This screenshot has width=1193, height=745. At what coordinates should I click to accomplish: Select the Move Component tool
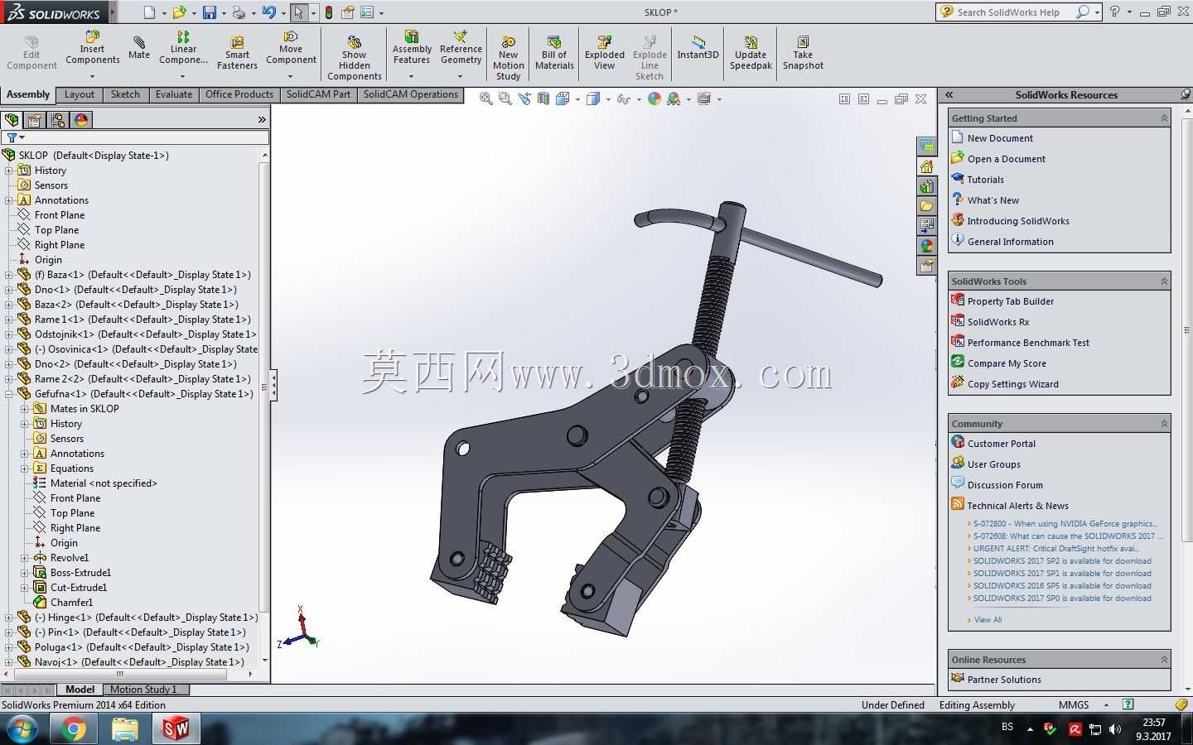[x=291, y=48]
